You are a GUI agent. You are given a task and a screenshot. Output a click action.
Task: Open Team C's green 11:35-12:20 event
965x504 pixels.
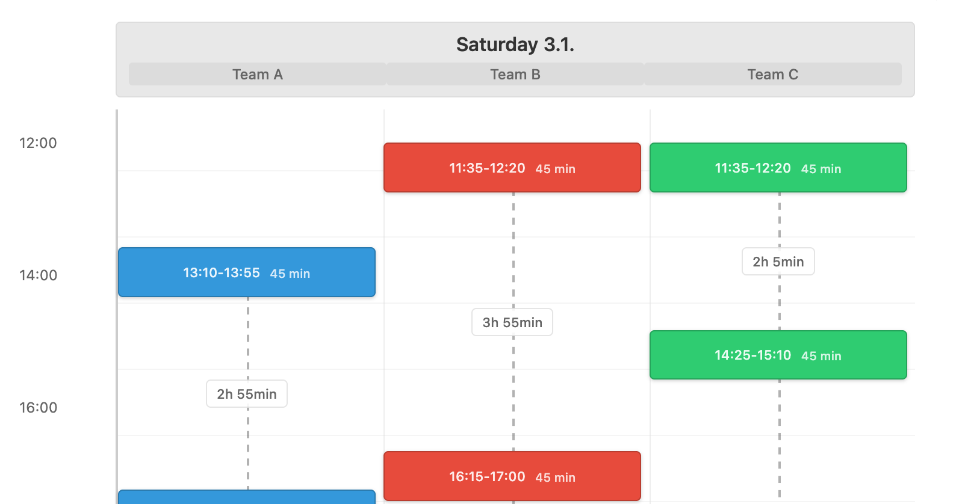click(x=778, y=168)
